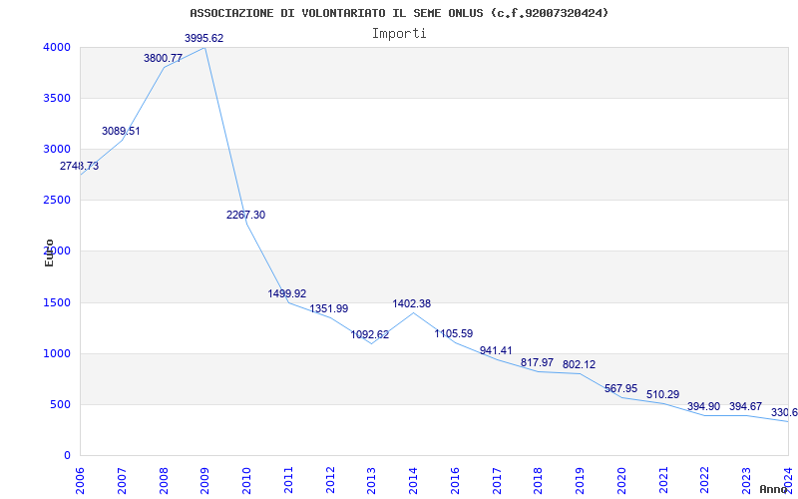
Task: Select the data label 2267.30
Action: (x=245, y=215)
